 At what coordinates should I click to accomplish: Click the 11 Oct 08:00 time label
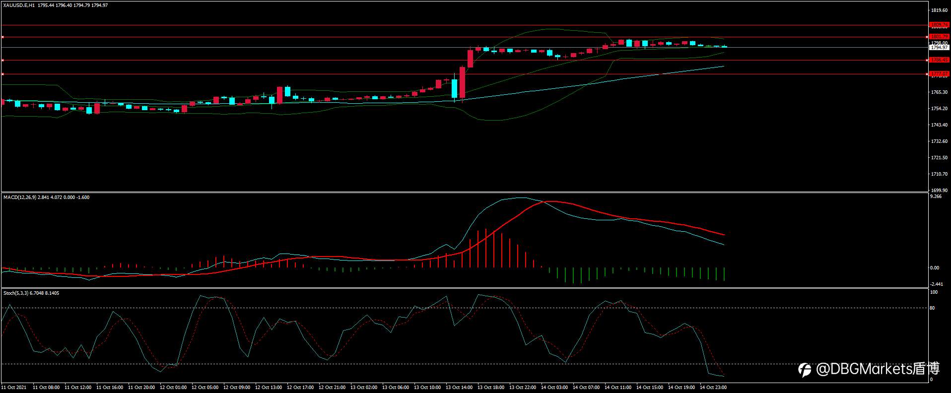[46, 387]
